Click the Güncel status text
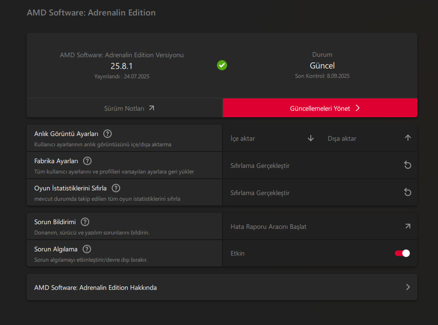This screenshot has width=438, height=325. coord(322,66)
